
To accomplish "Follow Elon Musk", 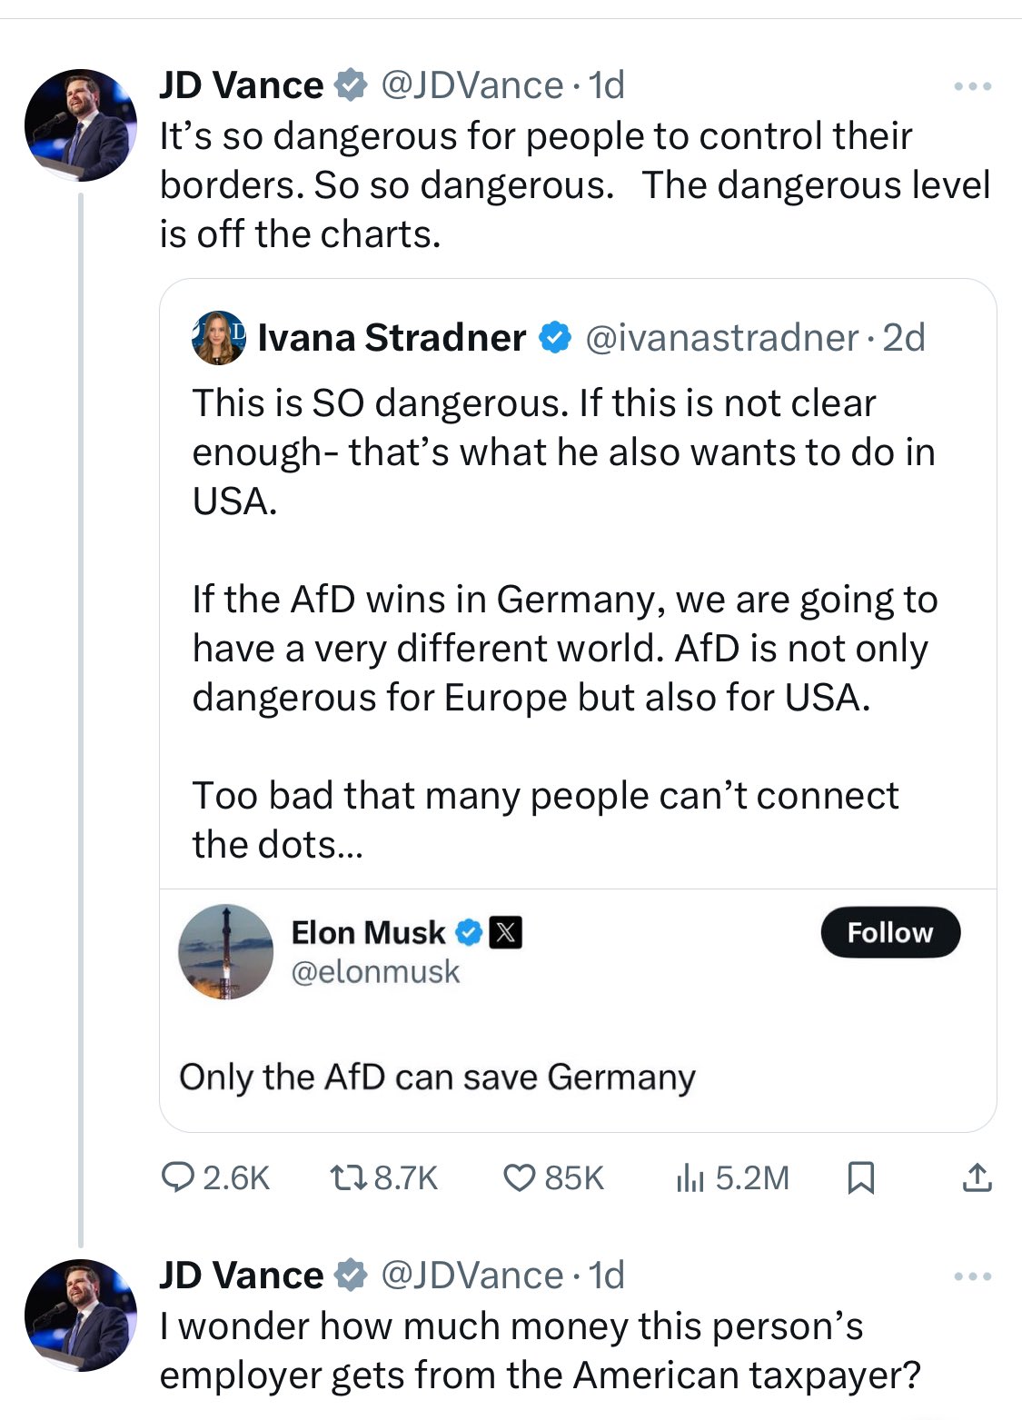I will (889, 932).
